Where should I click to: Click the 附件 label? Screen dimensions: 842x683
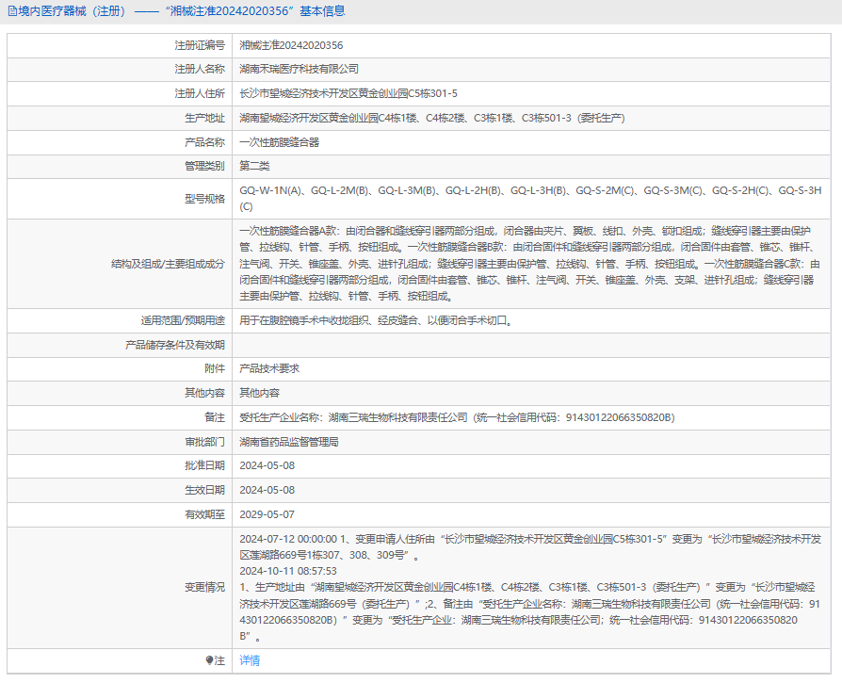(x=215, y=369)
